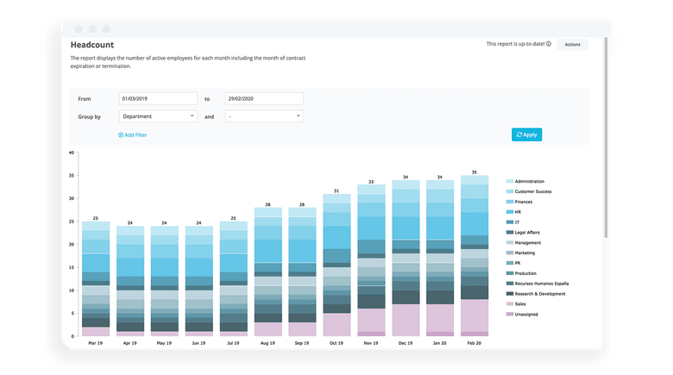Screen dimensions: 673x375
Task: Click the info icon beside up-to-date message
Action: pos(549,43)
